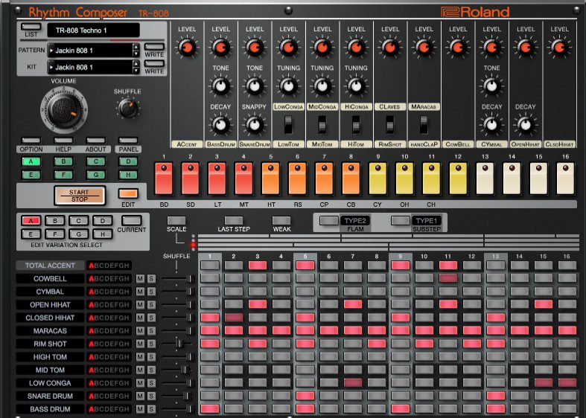This screenshot has height=418, width=586.
Task: Click the KIT stepper down arrow
Action: point(136,71)
